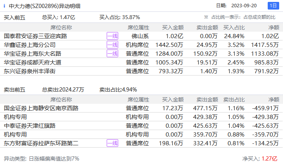Click the 一线 tag on 国泰君安证券三亚迎宾路 row

[112, 36]
